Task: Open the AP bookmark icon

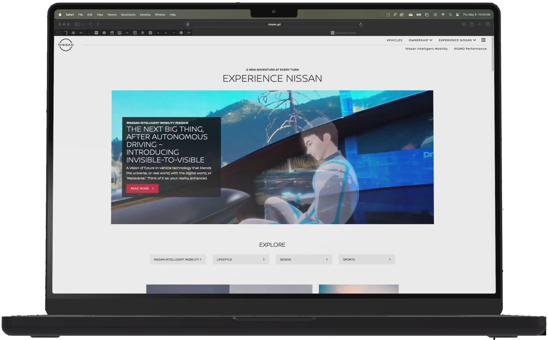Action: [189, 33]
